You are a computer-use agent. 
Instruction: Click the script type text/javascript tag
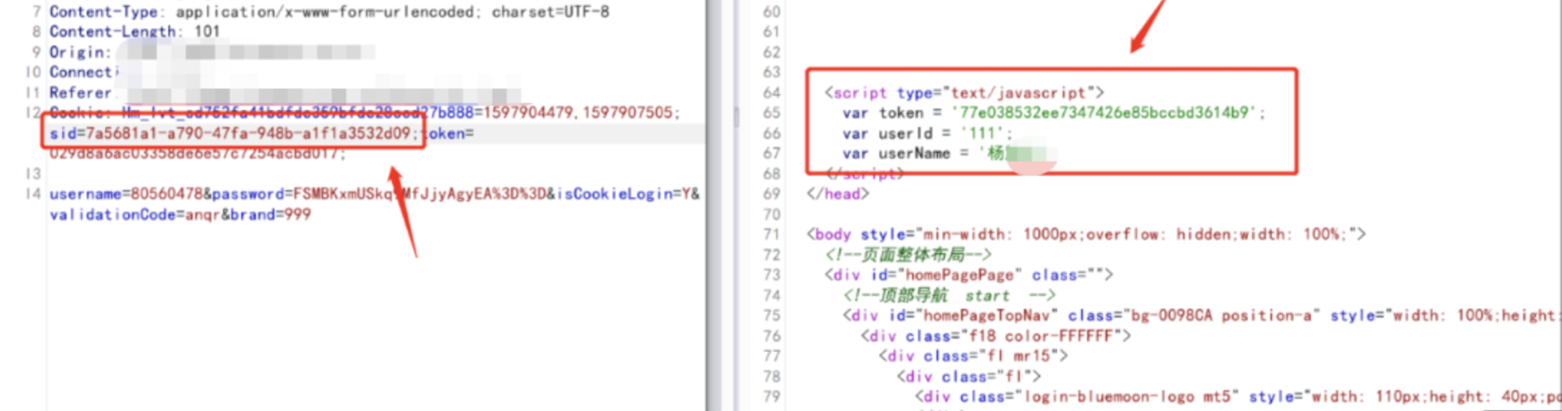click(x=964, y=93)
